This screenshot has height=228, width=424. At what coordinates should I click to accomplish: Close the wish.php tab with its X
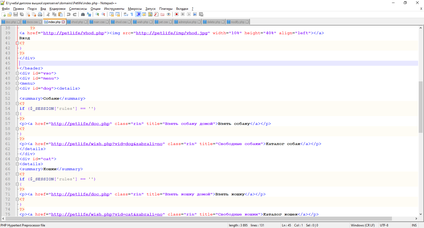click(151, 22)
